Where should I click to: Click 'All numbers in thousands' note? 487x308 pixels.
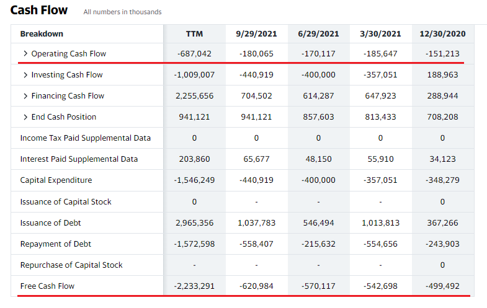tap(122, 12)
